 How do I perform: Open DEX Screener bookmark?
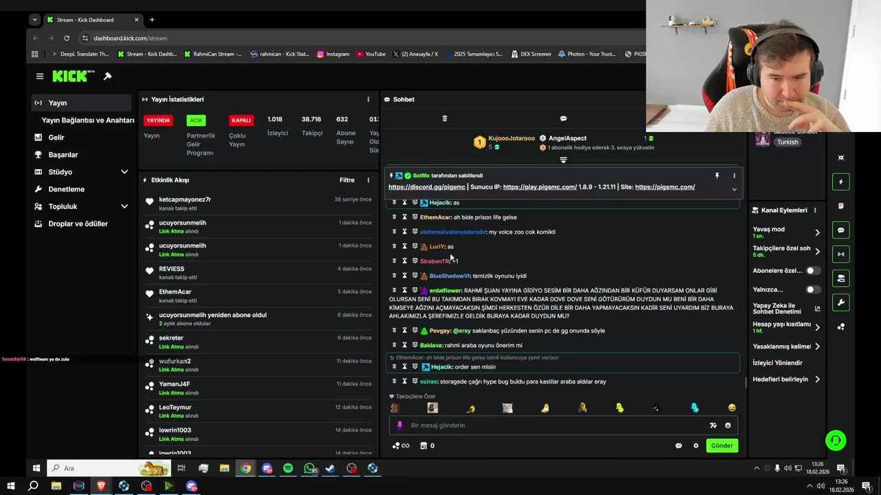coord(531,54)
